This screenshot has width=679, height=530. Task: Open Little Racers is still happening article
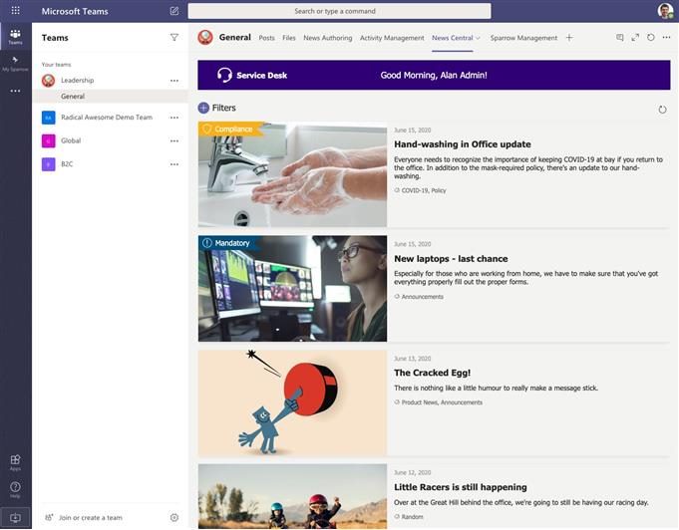(x=461, y=487)
